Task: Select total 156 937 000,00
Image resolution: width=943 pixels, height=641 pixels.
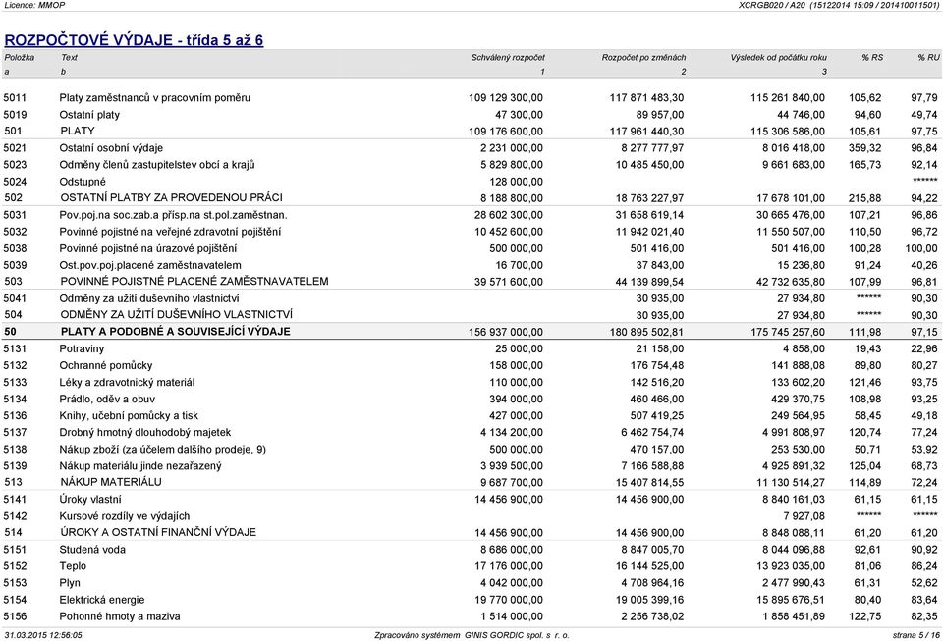Action: coord(506,332)
